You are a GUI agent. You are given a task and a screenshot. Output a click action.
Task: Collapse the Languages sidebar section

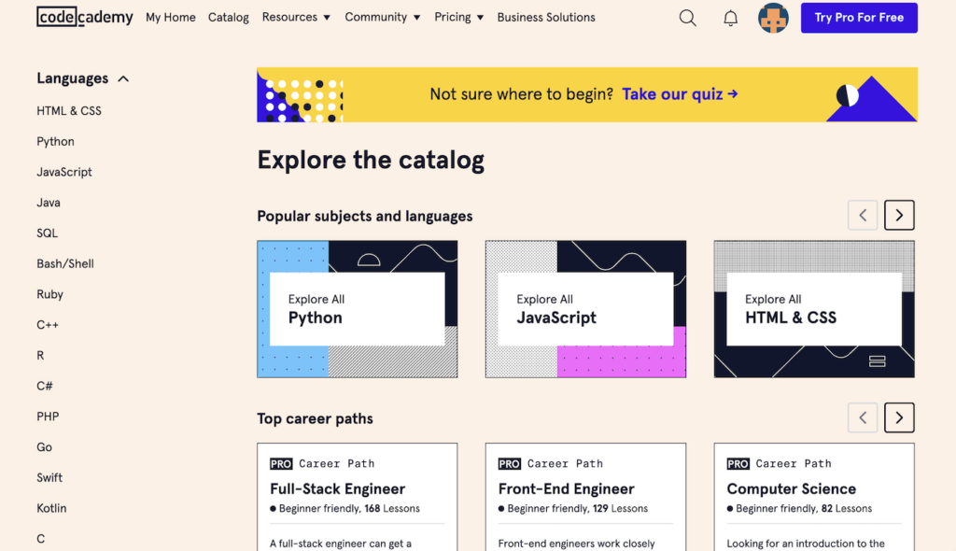coord(122,78)
